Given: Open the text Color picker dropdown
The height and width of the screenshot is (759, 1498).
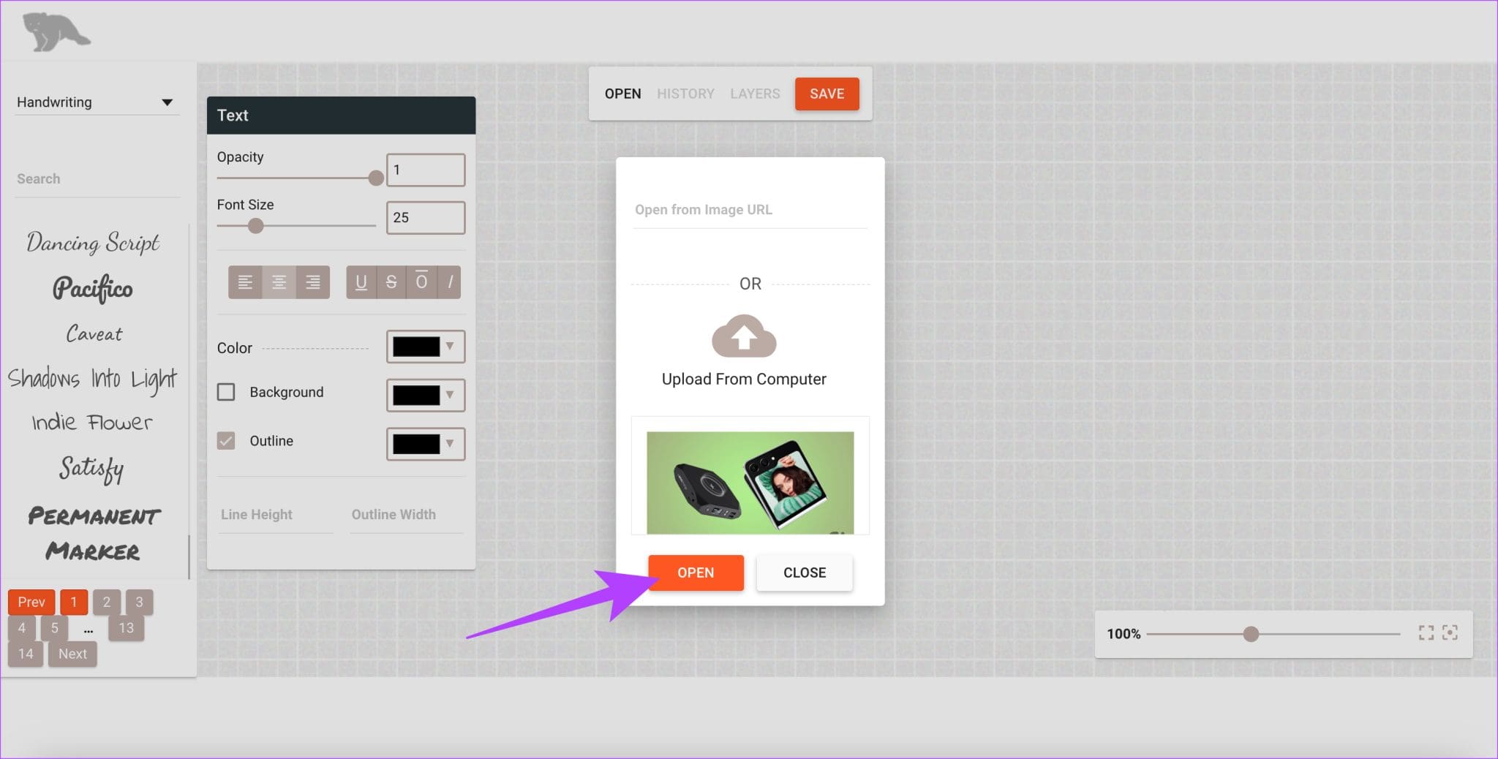Looking at the screenshot, I should point(426,347).
